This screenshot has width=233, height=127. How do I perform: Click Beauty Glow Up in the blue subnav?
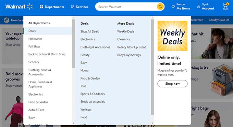[x=219, y=20]
